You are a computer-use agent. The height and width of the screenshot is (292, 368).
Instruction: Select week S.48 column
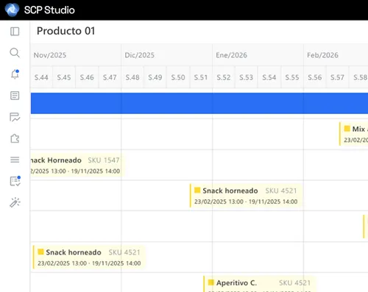pos(132,77)
